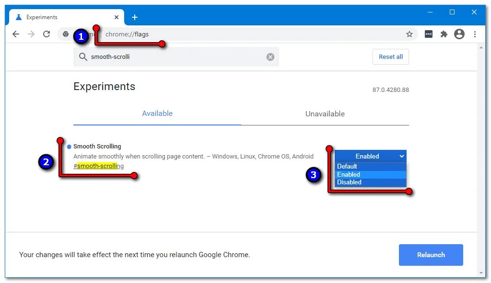Viewport: 491px width, 283px height.
Task: Open the #smooth-scrolling anchor link
Action: [x=98, y=166]
